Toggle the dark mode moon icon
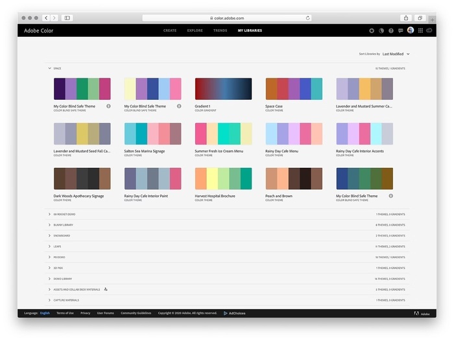Viewport: 454px width, 341px height. click(381, 30)
